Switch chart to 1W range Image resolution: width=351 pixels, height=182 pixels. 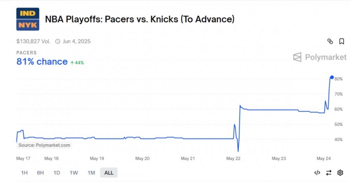[73, 173]
